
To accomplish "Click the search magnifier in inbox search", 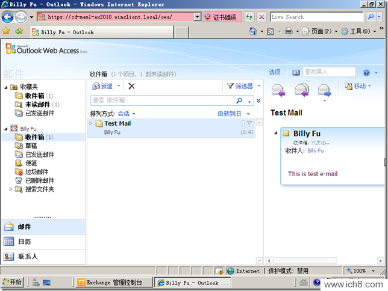I will pos(239,100).
